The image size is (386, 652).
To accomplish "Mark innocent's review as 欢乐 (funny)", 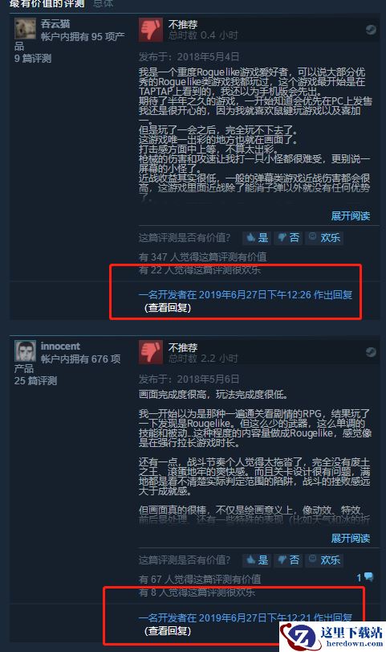I will point(324,560).
